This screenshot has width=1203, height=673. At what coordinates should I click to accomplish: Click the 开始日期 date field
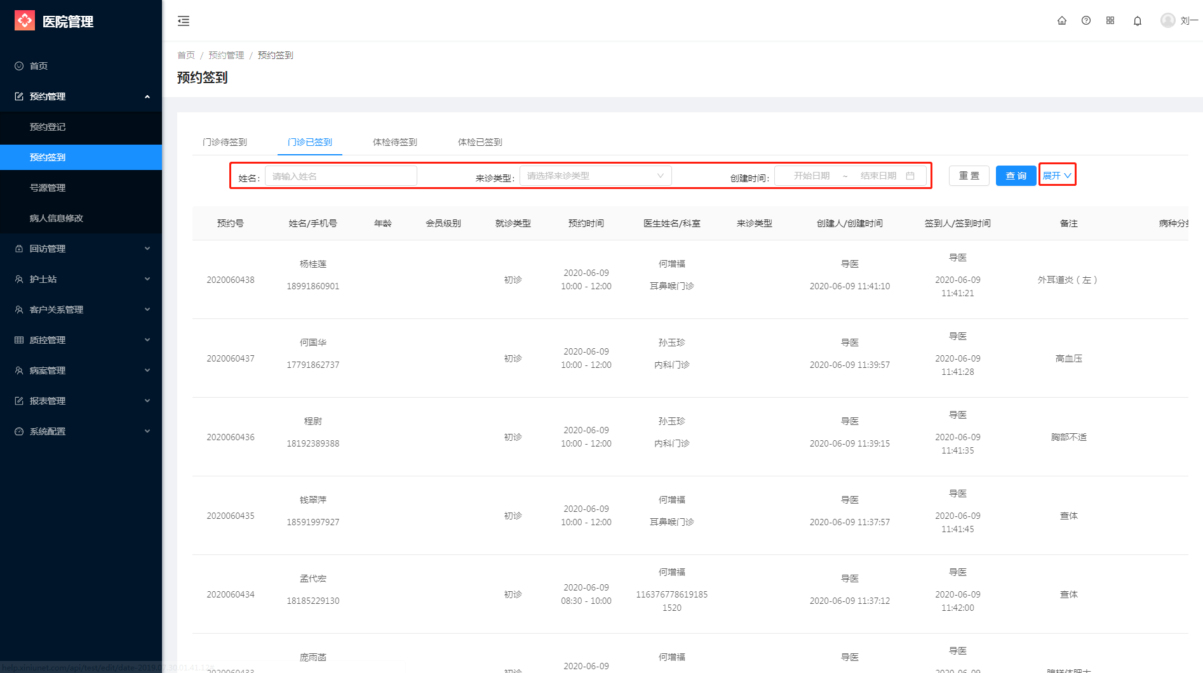[x=812, y=176]
